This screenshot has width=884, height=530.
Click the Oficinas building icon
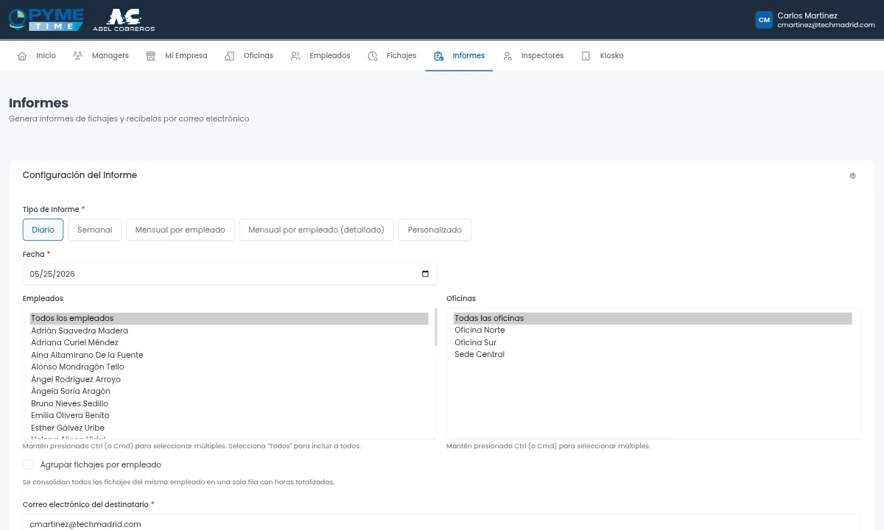[x=229, y=56]
